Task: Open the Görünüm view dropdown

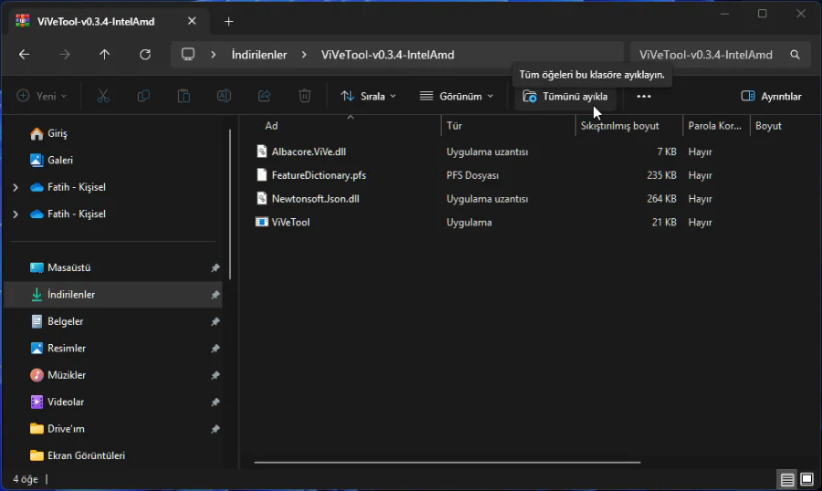Action: tap(457, 97)
